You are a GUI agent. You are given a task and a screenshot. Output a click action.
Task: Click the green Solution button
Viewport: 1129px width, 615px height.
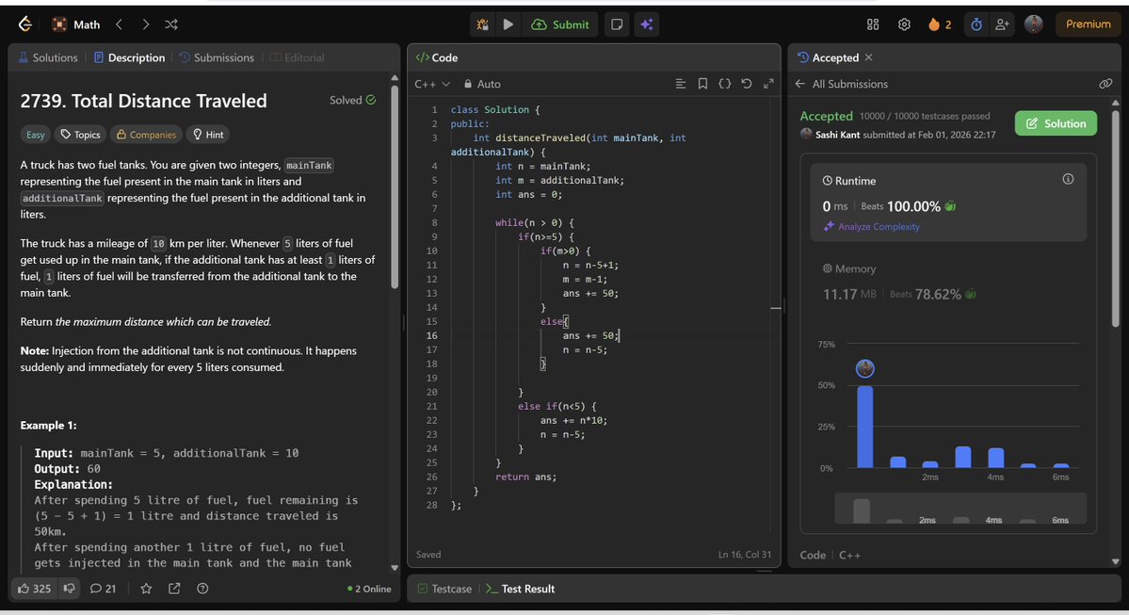(1056, 123)
